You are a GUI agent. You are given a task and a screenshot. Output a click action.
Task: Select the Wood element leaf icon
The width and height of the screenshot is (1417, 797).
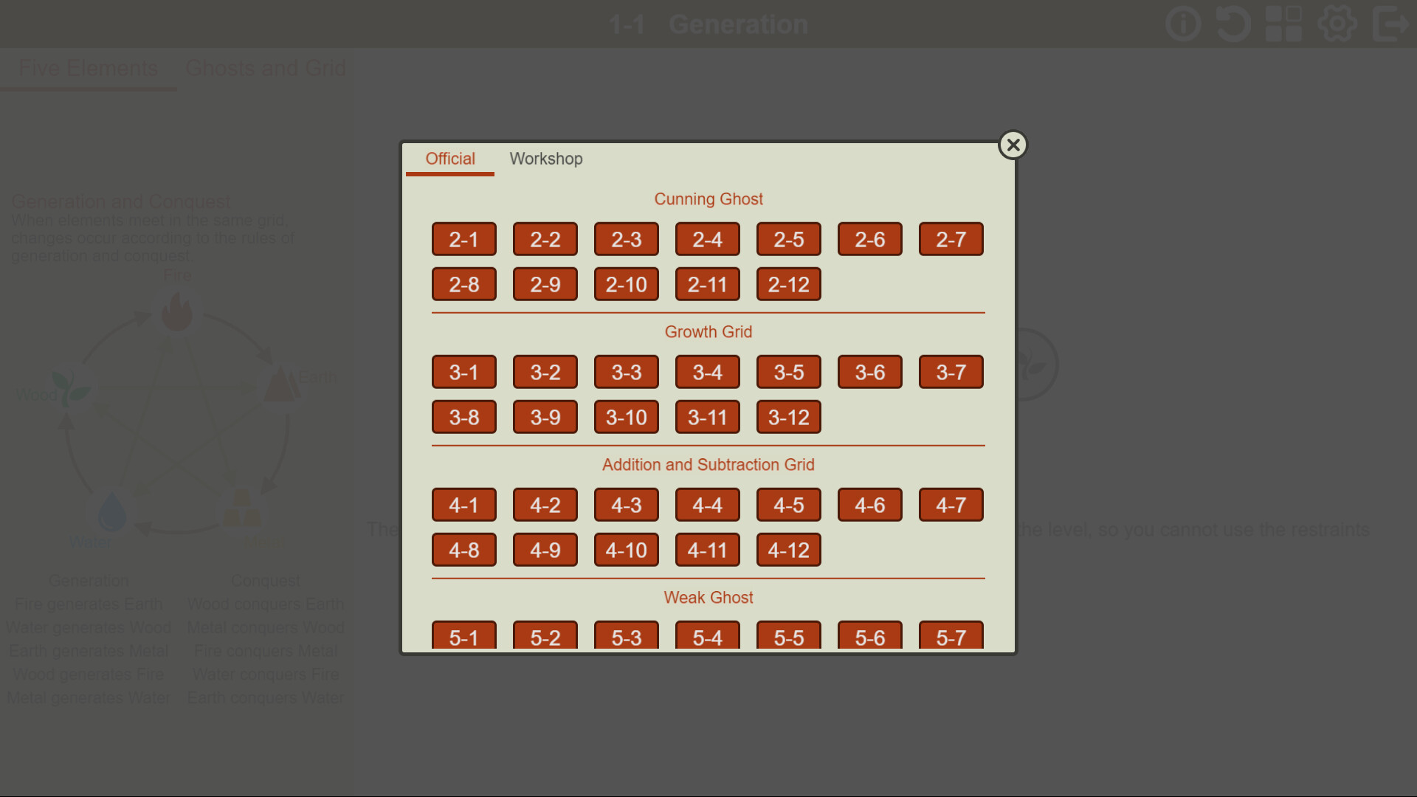(70, 387)
